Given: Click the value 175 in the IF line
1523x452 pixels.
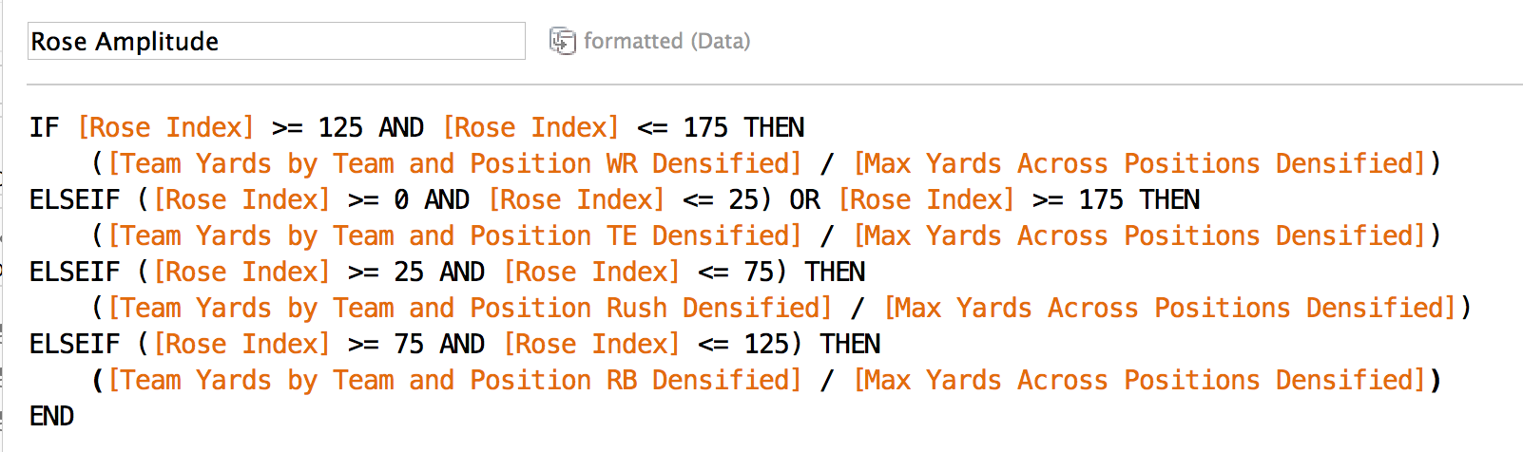Looking at the screenshot, I should [x=705, y=127].
